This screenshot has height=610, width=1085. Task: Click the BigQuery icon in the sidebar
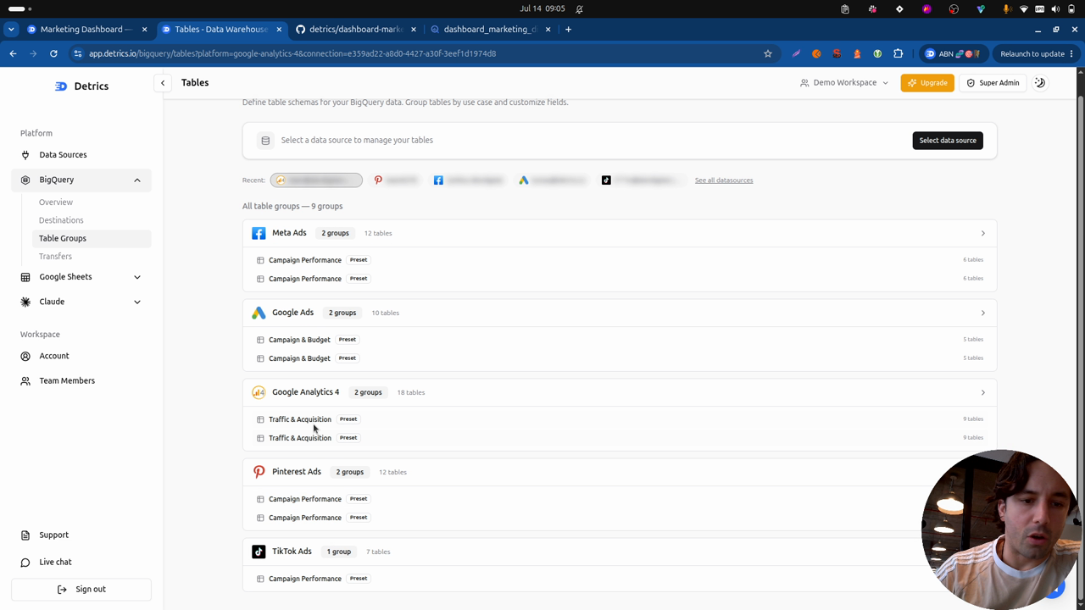tap(25, 180)
